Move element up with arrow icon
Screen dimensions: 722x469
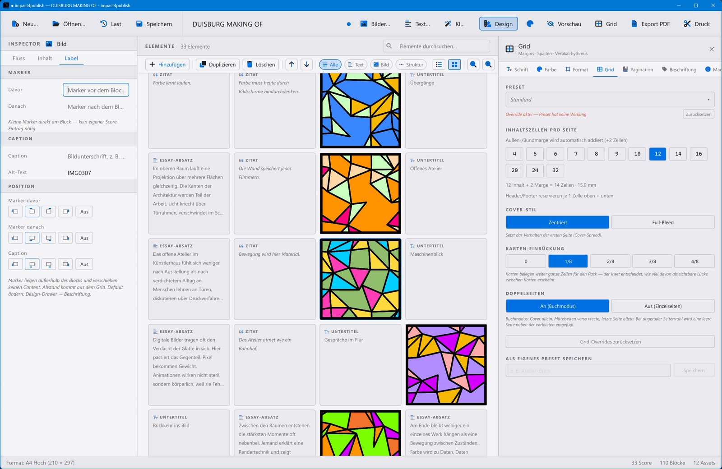click(292, 64)
